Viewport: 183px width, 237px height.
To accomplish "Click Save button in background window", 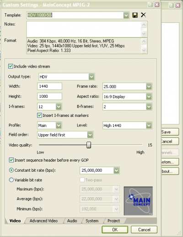I will pos(170,132).
